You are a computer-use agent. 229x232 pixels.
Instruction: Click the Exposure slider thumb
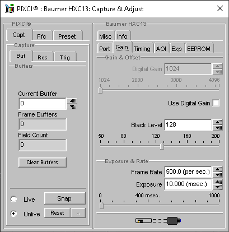101,205
